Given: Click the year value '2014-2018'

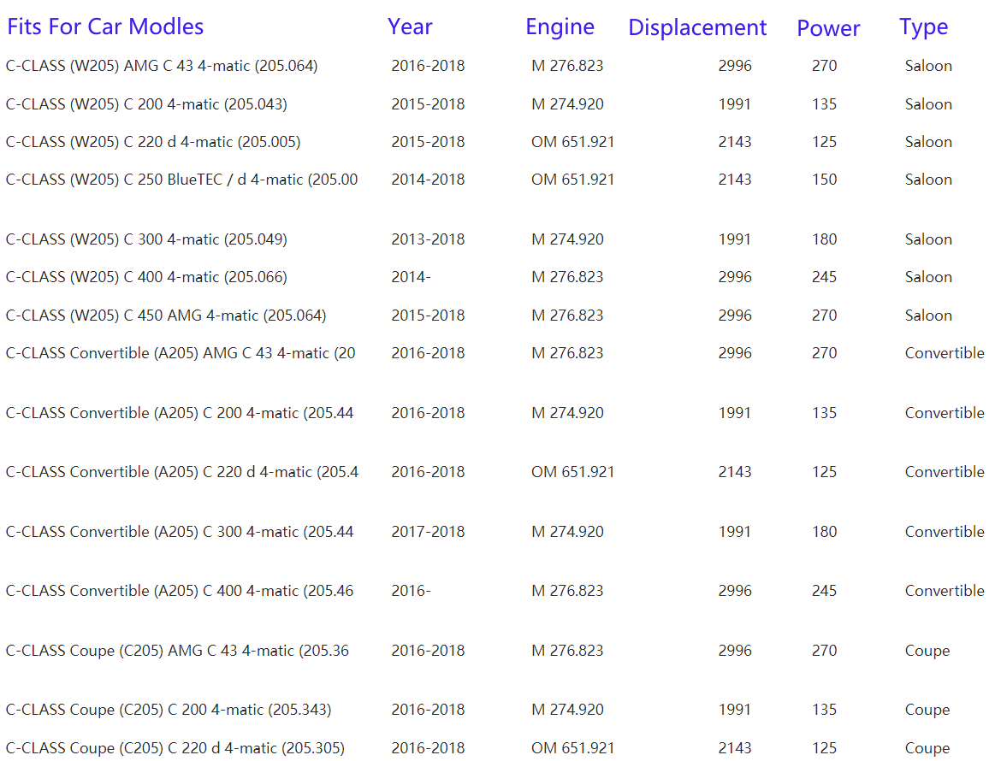Looking at the screenshot, I should point(428,180).
